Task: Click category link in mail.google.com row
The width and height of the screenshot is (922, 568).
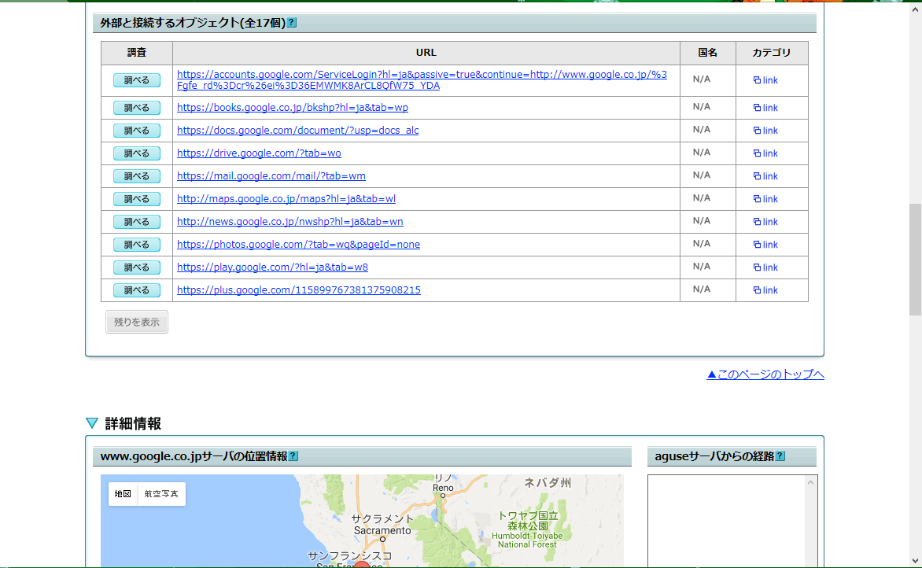Action: click(x=765, y=177)
